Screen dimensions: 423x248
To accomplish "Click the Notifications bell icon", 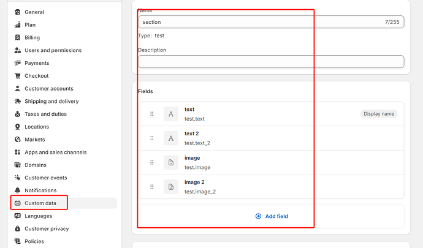I will pos(18,190).
